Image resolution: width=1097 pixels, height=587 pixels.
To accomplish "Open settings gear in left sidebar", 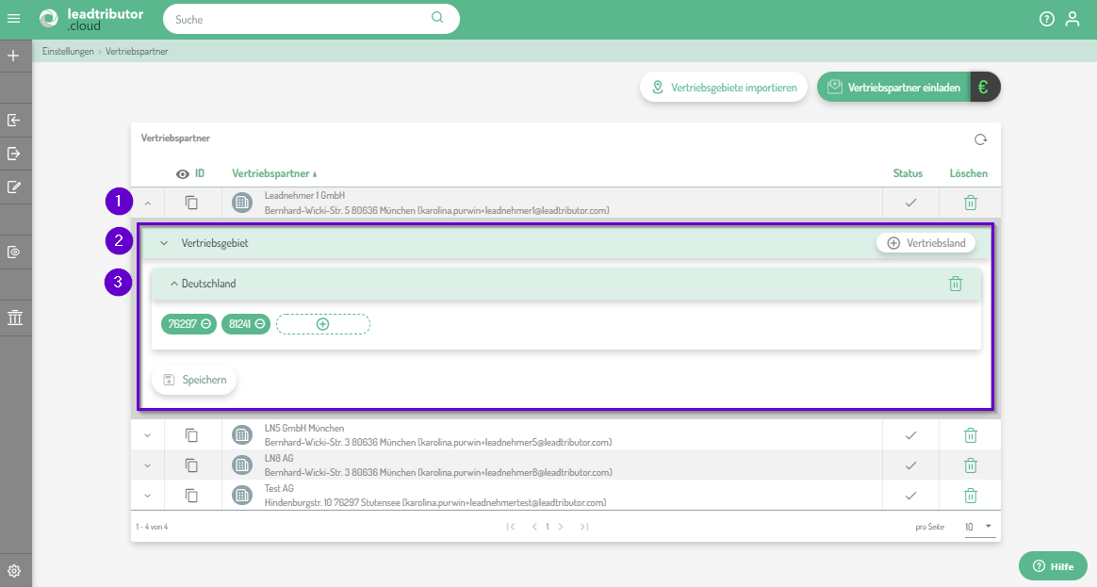I will pos(14,571).
